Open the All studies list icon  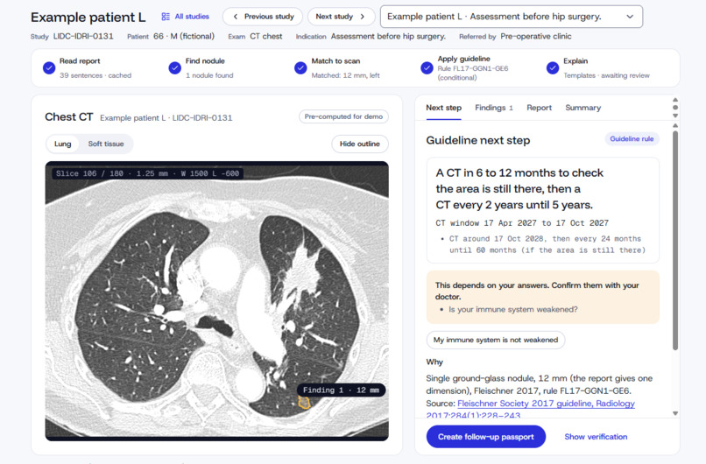pyautogui.click(x=166, y=17)
